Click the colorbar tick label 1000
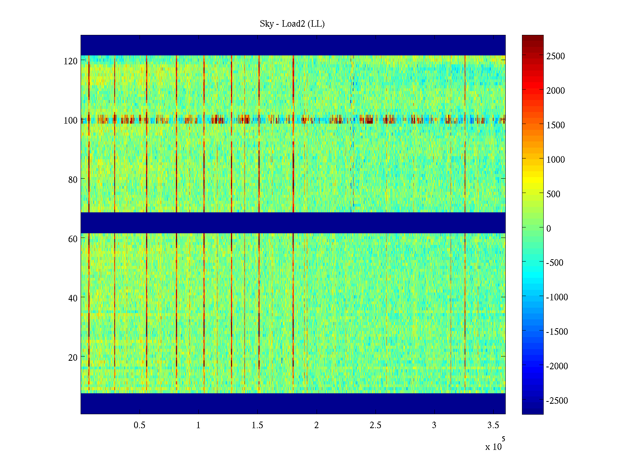Screen dimensions: 620x465 556,160
